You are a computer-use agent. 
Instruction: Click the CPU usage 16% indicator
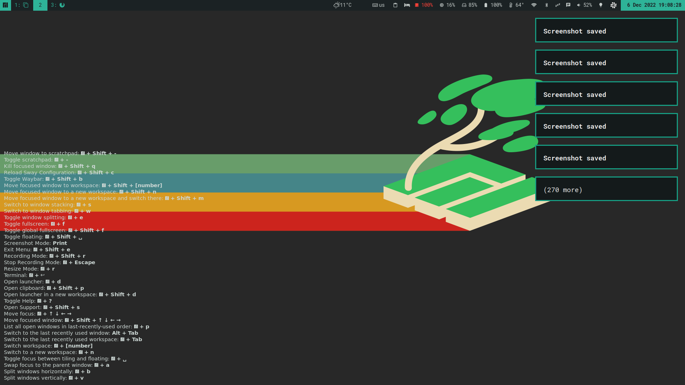point(447,5)
